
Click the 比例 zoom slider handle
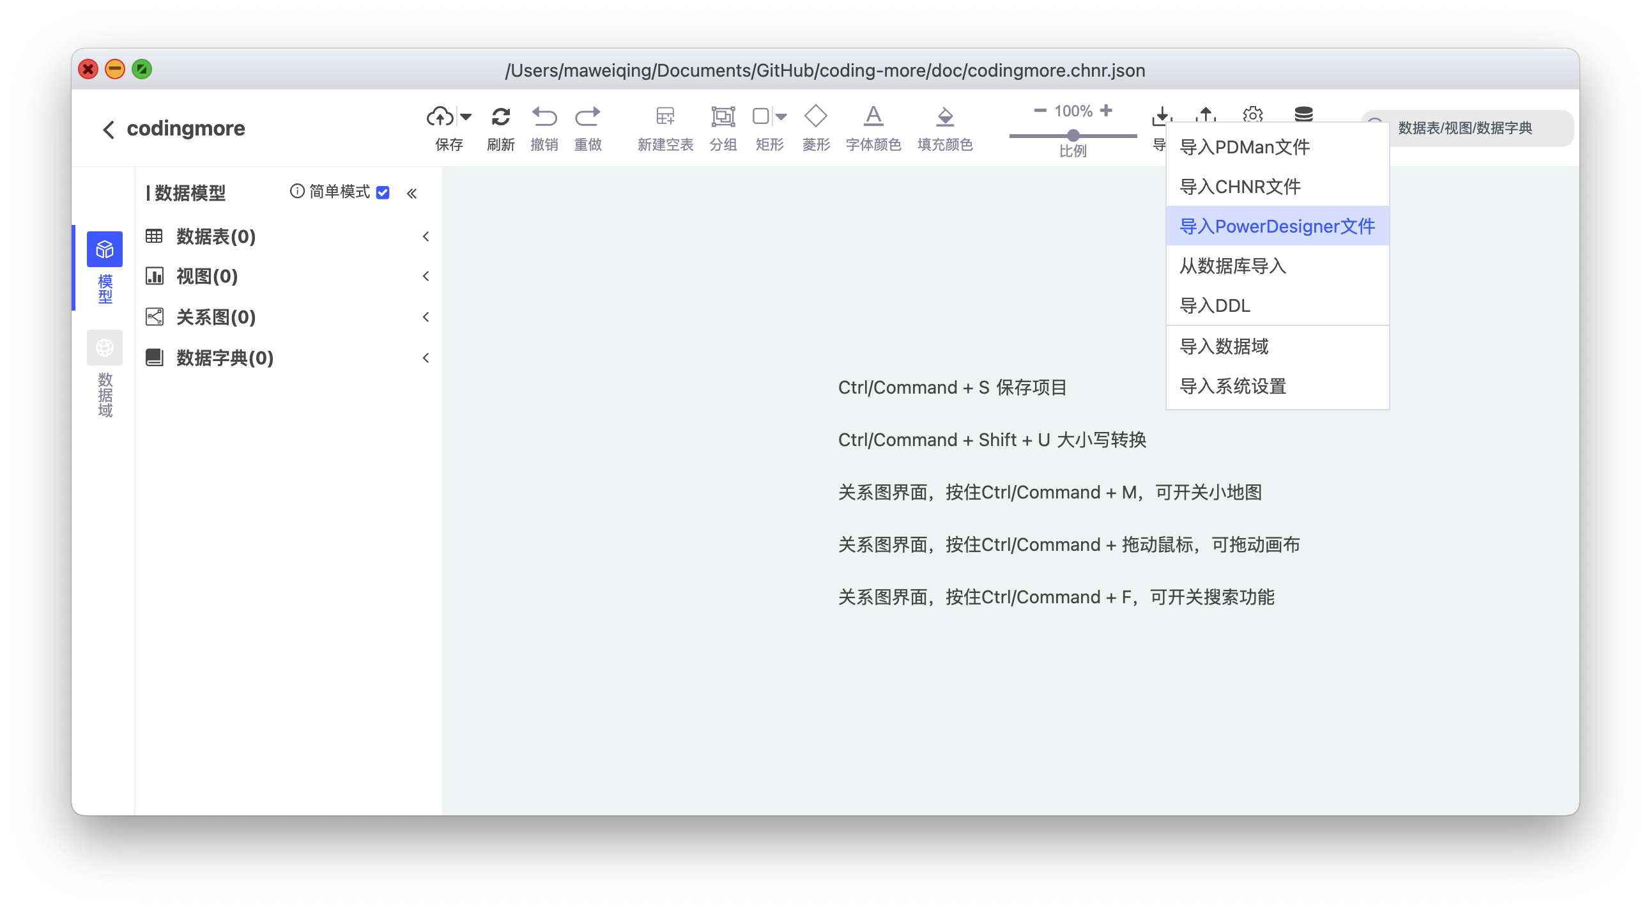[x=1073, y=135]
